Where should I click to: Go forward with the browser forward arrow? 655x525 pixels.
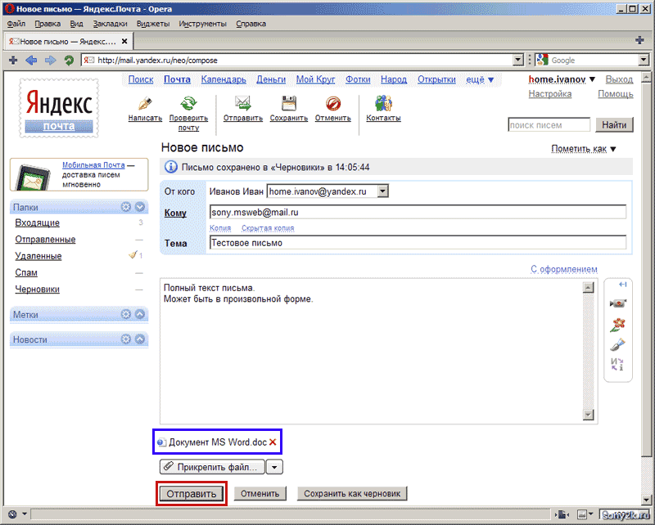click(x=50, y=61)
